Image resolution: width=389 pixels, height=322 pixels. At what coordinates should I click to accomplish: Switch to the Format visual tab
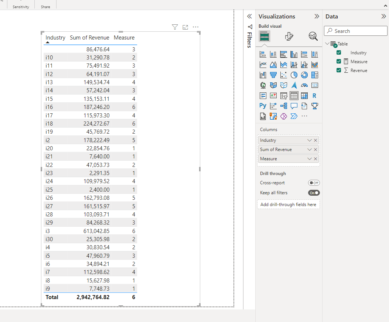(289, 37)
